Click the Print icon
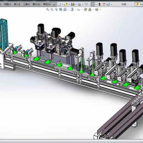Viewport: 143px width, 143px height. pyautogui.click(x=79, y=4)
